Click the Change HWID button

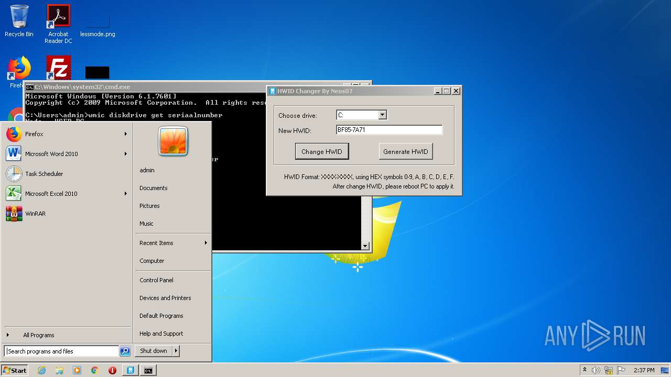[322, 152]
